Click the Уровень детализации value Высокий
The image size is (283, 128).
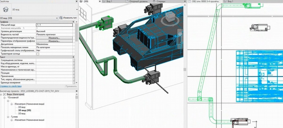(x=54, y=31)
